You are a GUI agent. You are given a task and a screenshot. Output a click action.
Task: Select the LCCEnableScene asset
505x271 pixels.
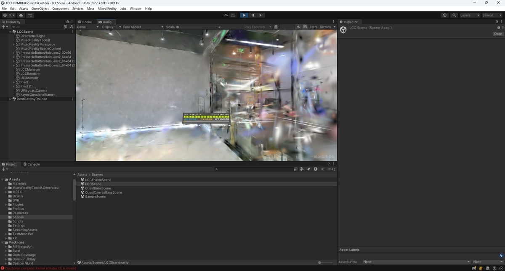[x=98, y=180]
